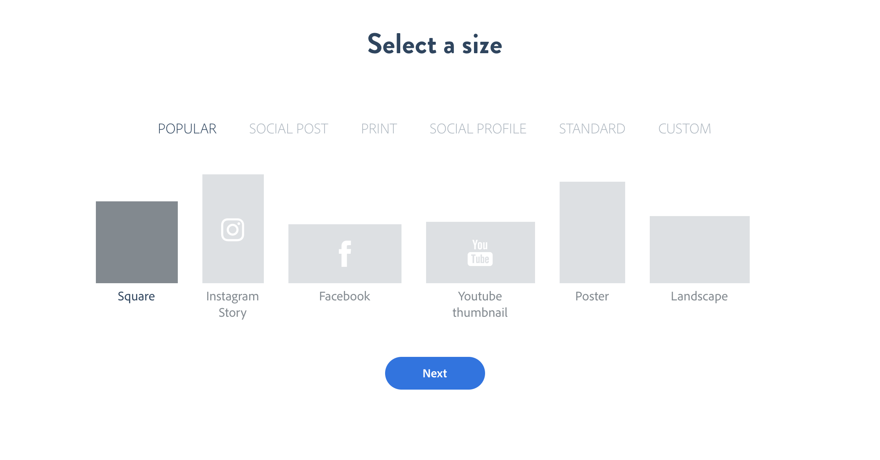Pick the Landscape size thumbnail
Image resolution: width=880 pixels, height=460 pixels.
point(700,250)
